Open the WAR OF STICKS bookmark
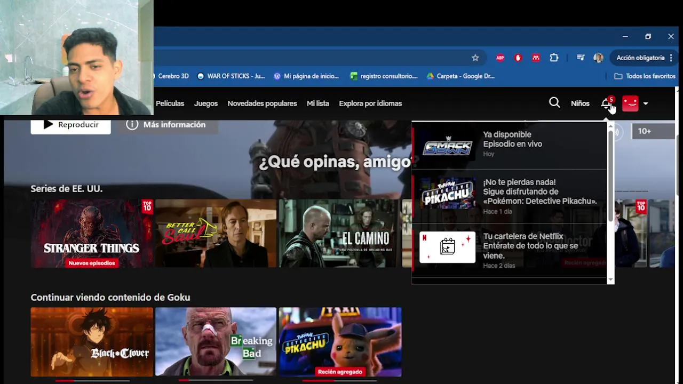Screen dimensions: 683x384 pos(231,76)
